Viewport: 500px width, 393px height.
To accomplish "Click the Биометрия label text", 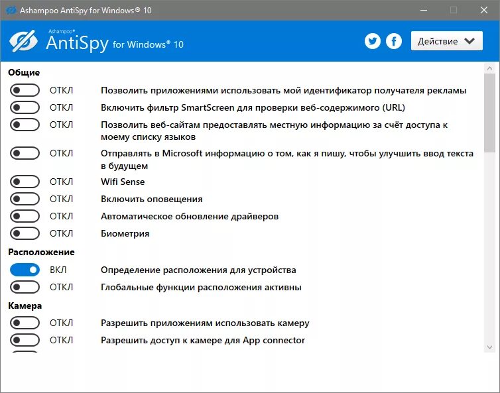I will pyautogui.click(x=125, y=234).
